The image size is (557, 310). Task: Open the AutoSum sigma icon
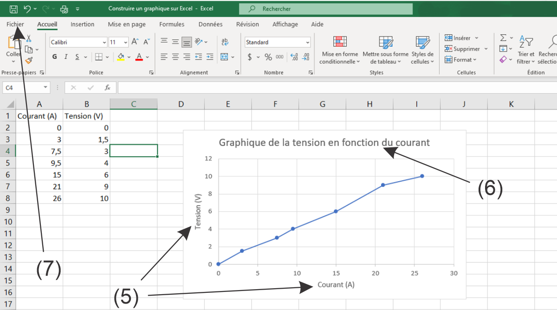pos(503,38)
